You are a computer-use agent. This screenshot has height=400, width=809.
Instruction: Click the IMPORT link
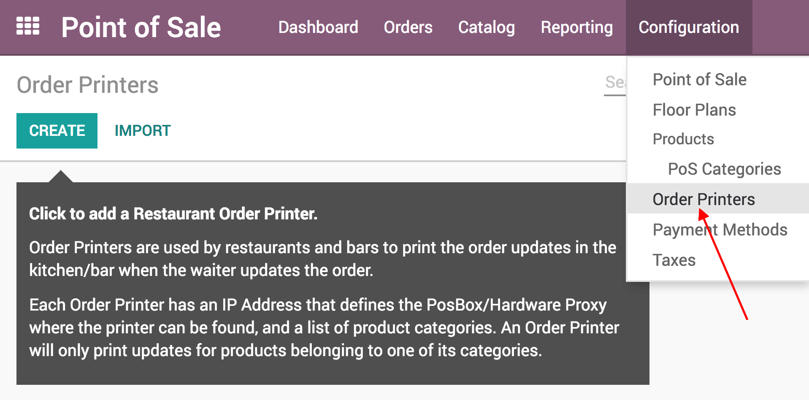click(142, 130)
